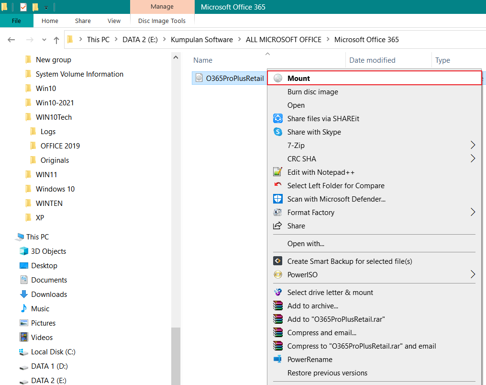
Task: Select the OFFICE 2019 folder in tree
Action: 60,146
